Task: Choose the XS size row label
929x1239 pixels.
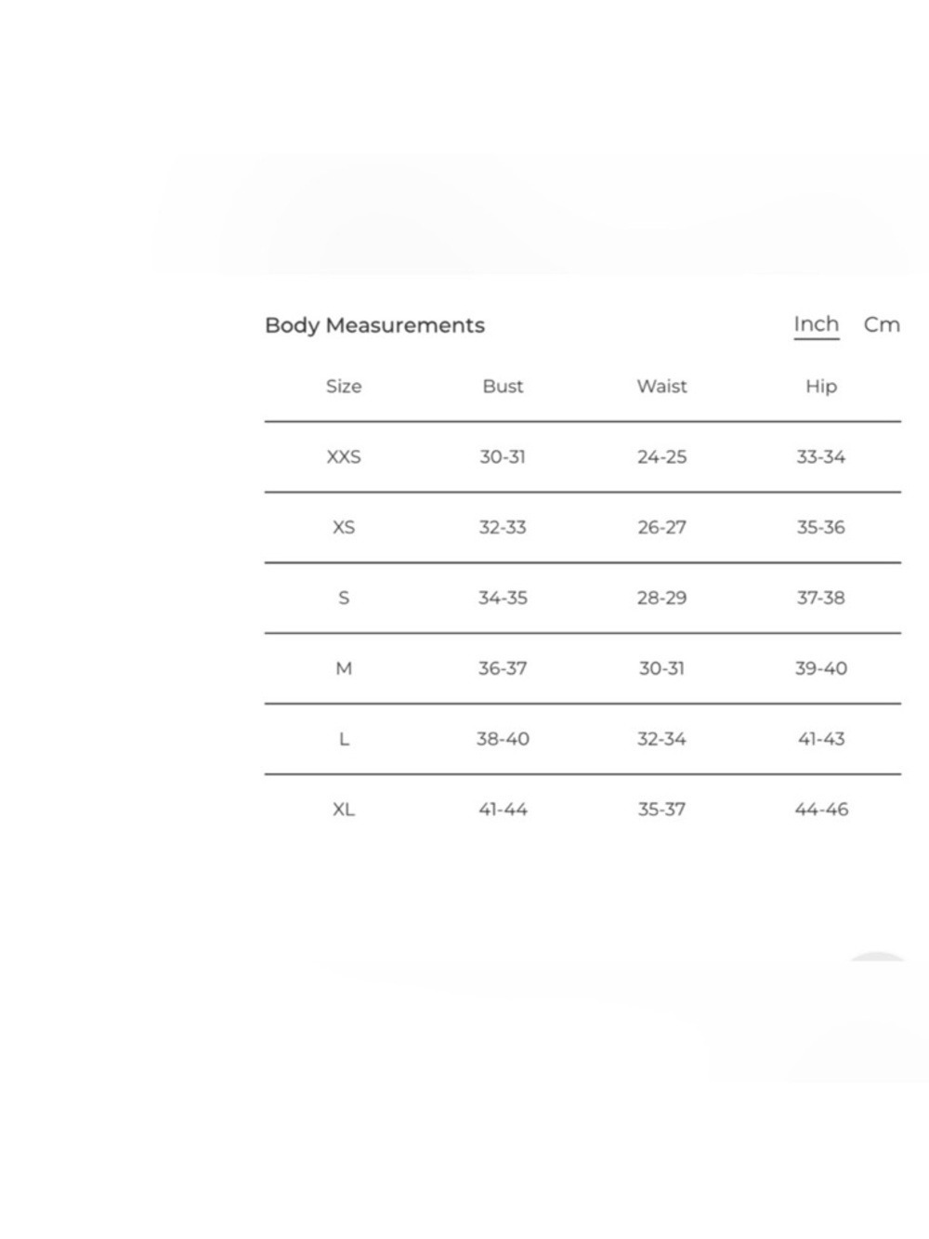Action: tap(344, 527)
